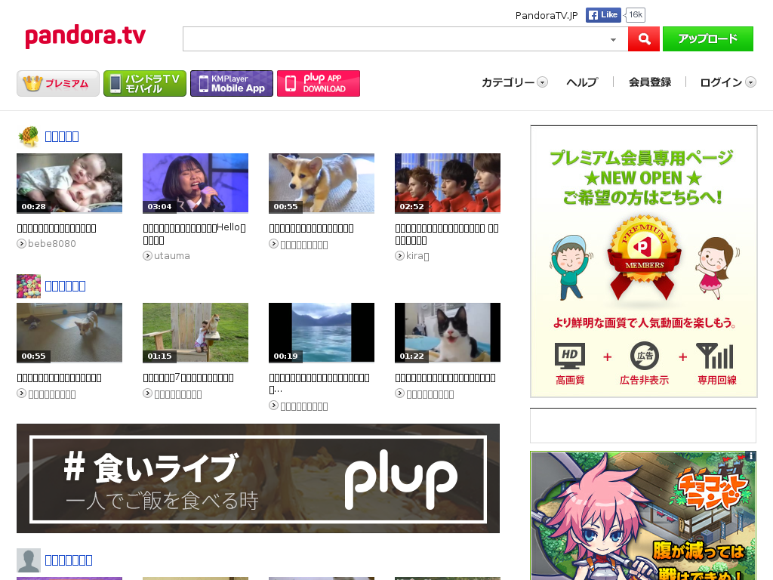Click the pandora.tv logo
This screenshot has height=580, width=773.
click(85, 36)
